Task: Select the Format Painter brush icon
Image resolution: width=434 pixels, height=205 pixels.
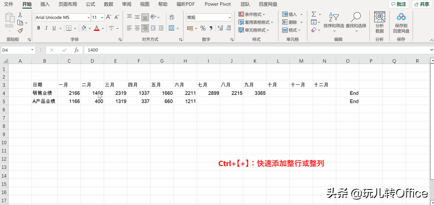Action: coord(20,31)
